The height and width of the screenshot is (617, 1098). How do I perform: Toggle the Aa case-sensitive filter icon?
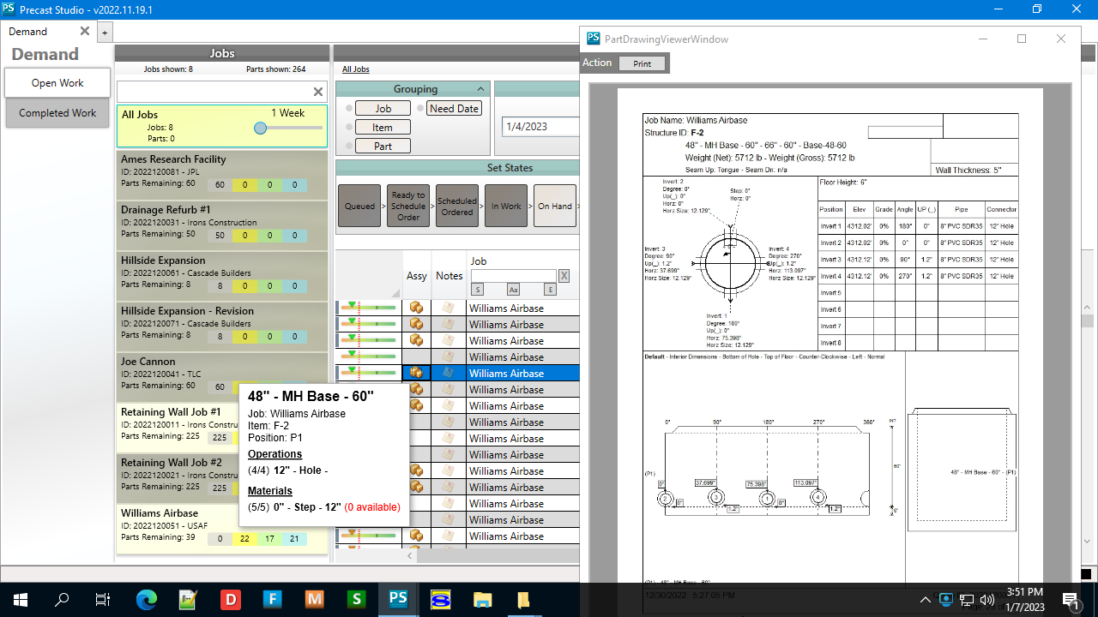(x=513, y=290)
